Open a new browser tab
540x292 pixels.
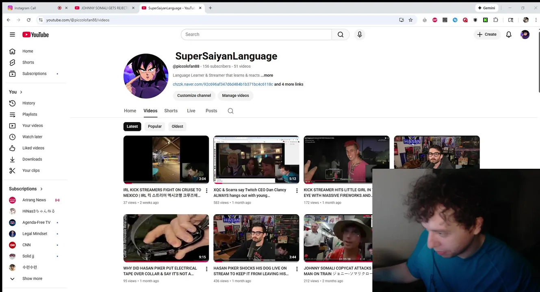(210, 8)
